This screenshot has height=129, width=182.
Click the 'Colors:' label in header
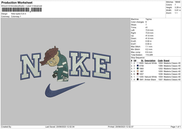click(x=169, y=5)
